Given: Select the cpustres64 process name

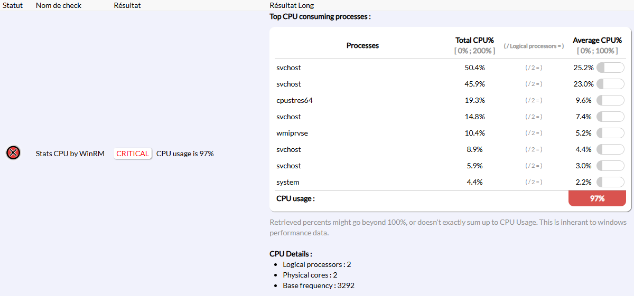Looking at the screenshot, I should (291, 100).
